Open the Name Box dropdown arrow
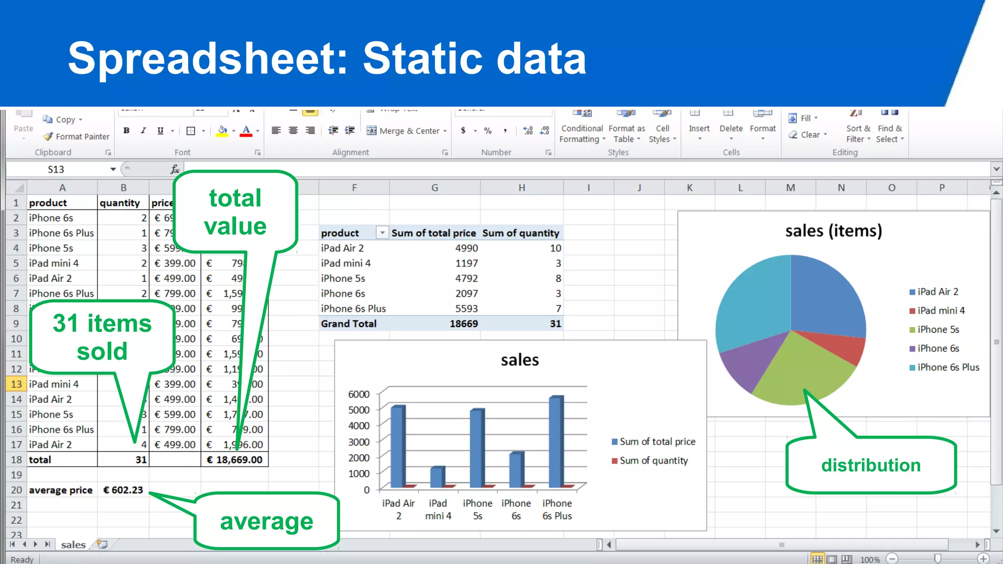 (x=113, y=169)
